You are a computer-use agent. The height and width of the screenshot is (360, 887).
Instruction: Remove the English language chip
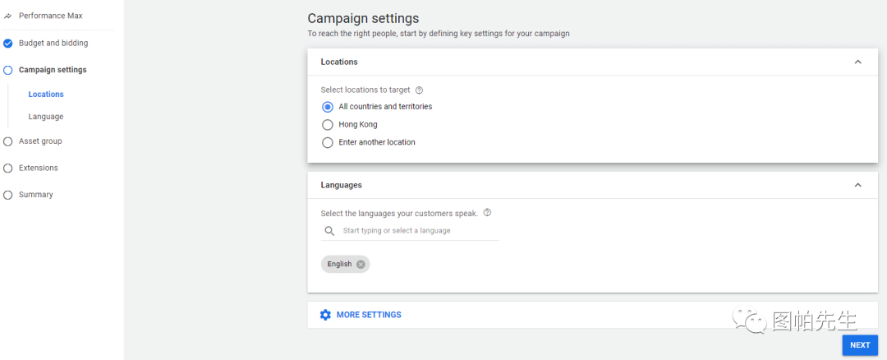[x=361, y=264]
